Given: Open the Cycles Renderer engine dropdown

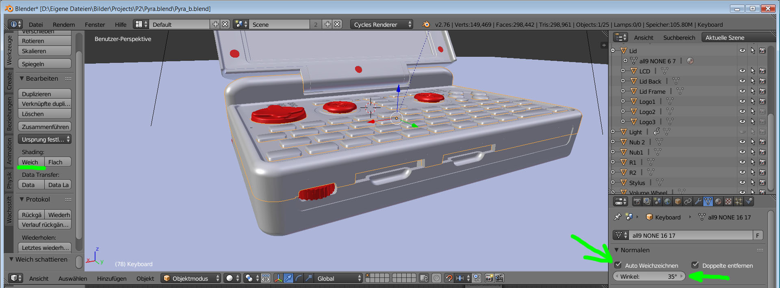Looking at the screenshot, I should [x=381, y=25].
